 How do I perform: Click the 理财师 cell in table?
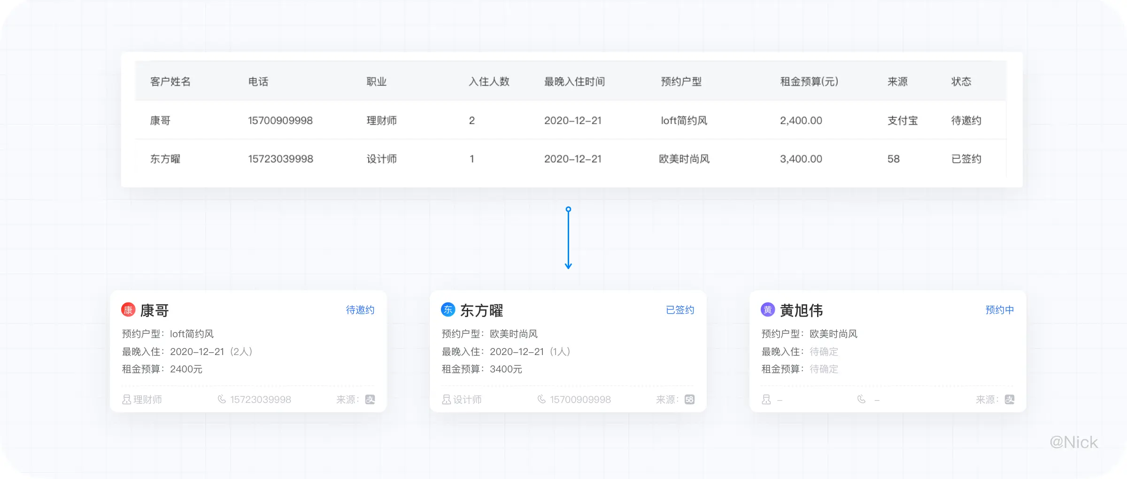click(x=382, y=121)
